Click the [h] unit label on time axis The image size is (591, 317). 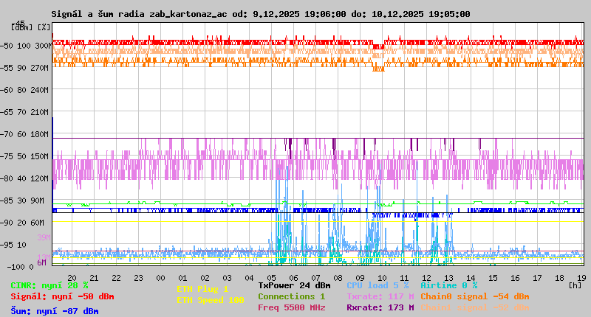[x=575, y=285]
